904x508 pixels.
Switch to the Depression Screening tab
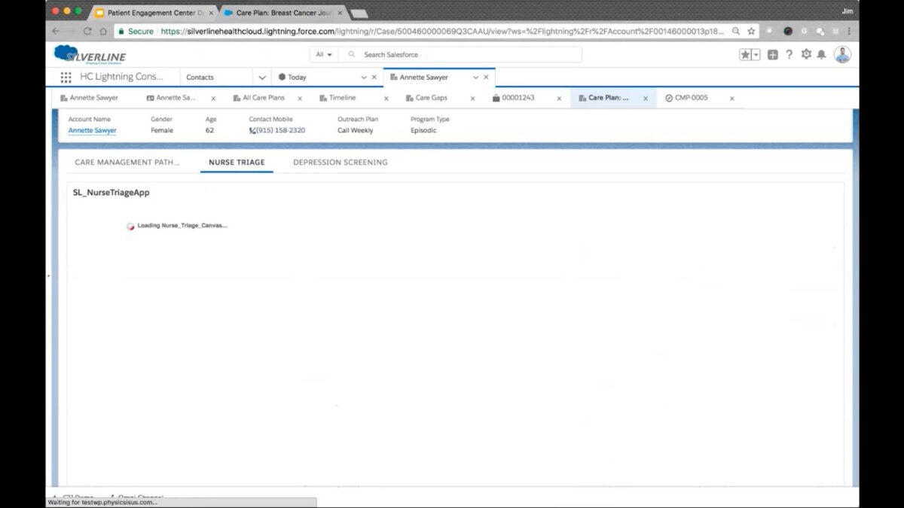tap(341, 162)
